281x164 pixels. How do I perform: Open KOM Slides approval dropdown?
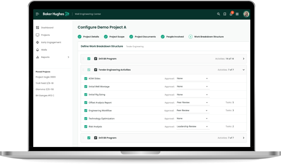coord(193,78)
